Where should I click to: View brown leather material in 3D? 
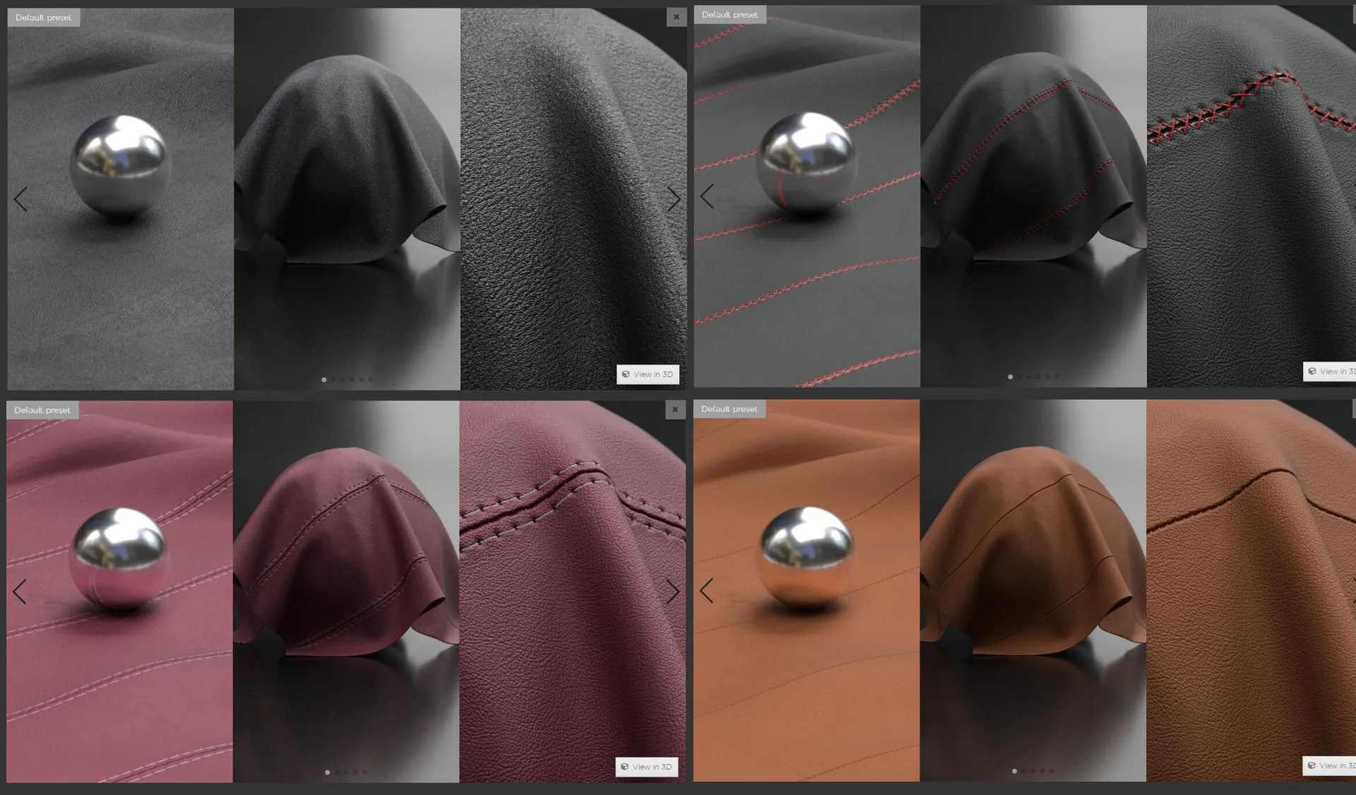pyautogui.click(x=1331, y=765)
